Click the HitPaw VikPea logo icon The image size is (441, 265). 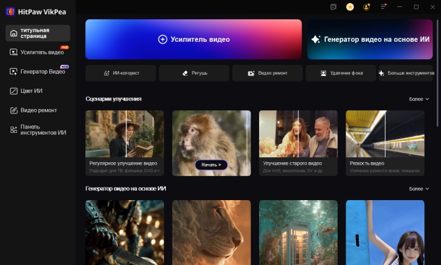pos(11,10)
